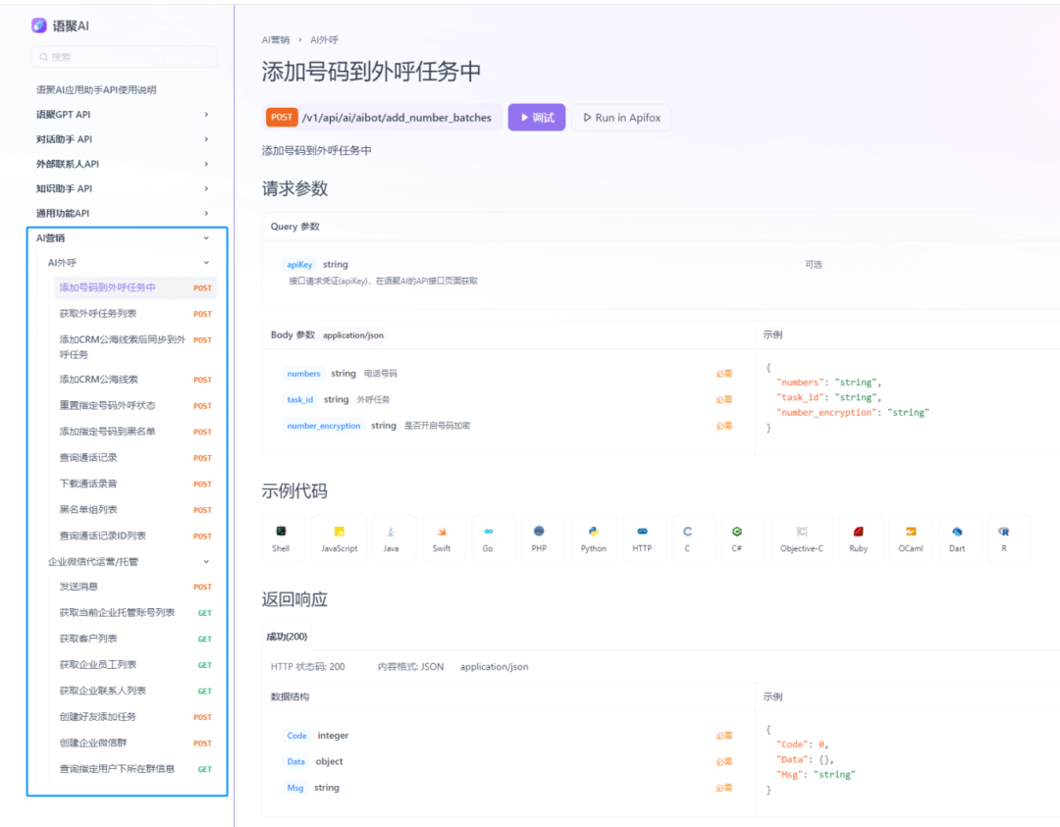Open 添加CRM公海线索后同步到外呼任务 item

point(135,346)
